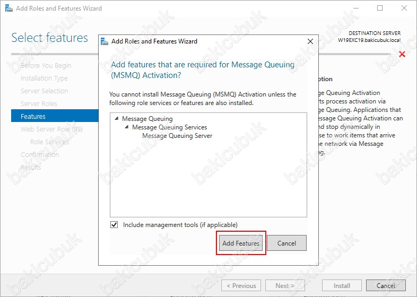The width and height of the screenshot is (417, 297).
Task: Close the inner dialog with X
Action: [310, 41]
